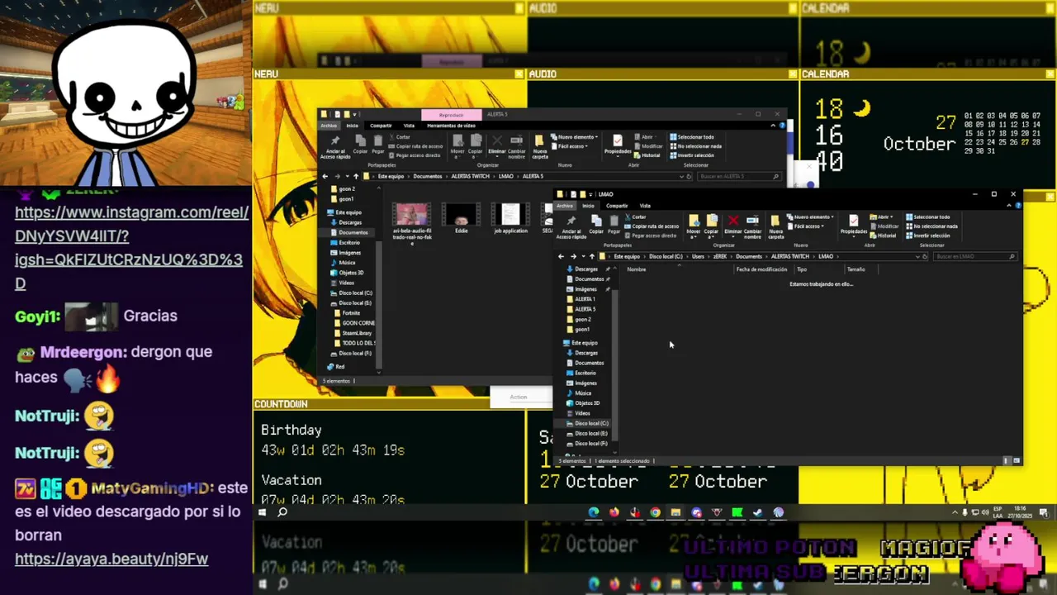Image resolution: width=1057 pixels, height=595 pixels.
Task: Open Herramientas de vídeo tab in ALERTA 5
Action: click(451, 125)
